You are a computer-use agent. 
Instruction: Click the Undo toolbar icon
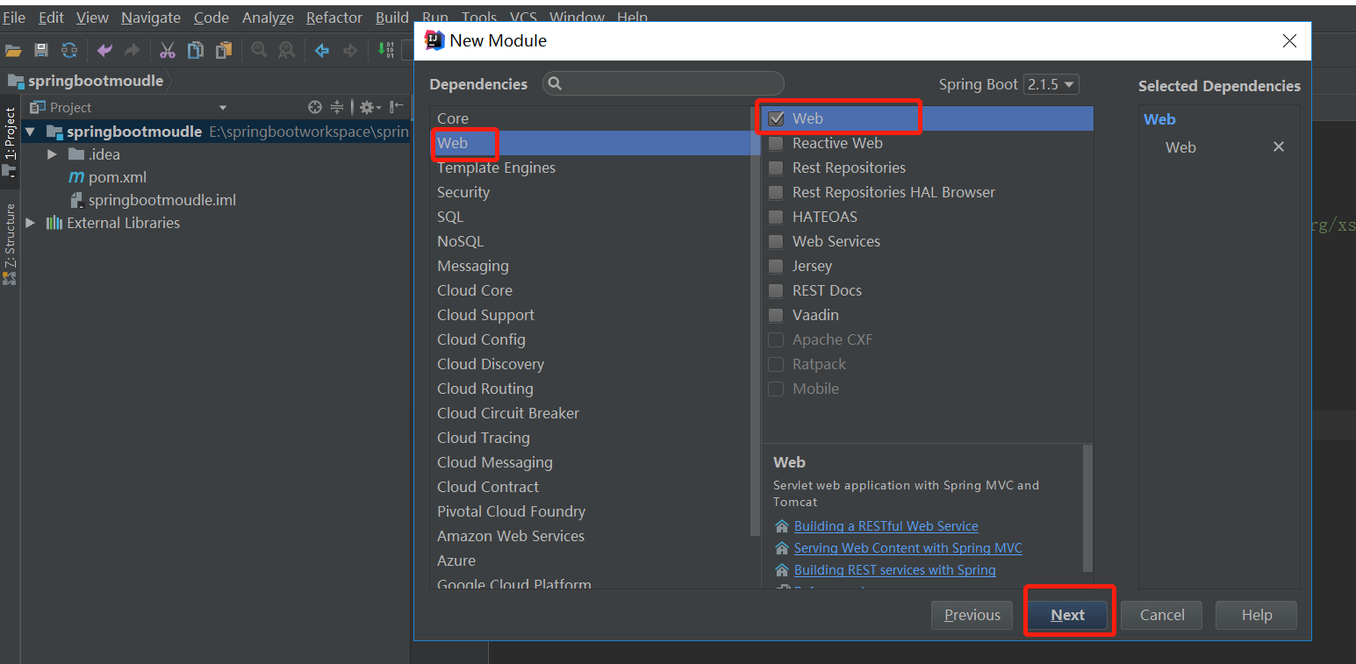(104, 50)
